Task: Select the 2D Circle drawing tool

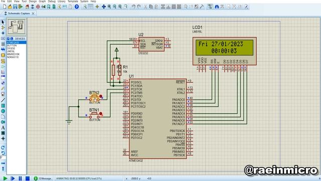Action: coord(3,111)
